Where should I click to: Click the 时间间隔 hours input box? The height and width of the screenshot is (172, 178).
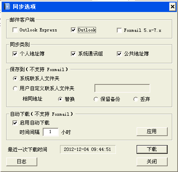click(51, 132)
